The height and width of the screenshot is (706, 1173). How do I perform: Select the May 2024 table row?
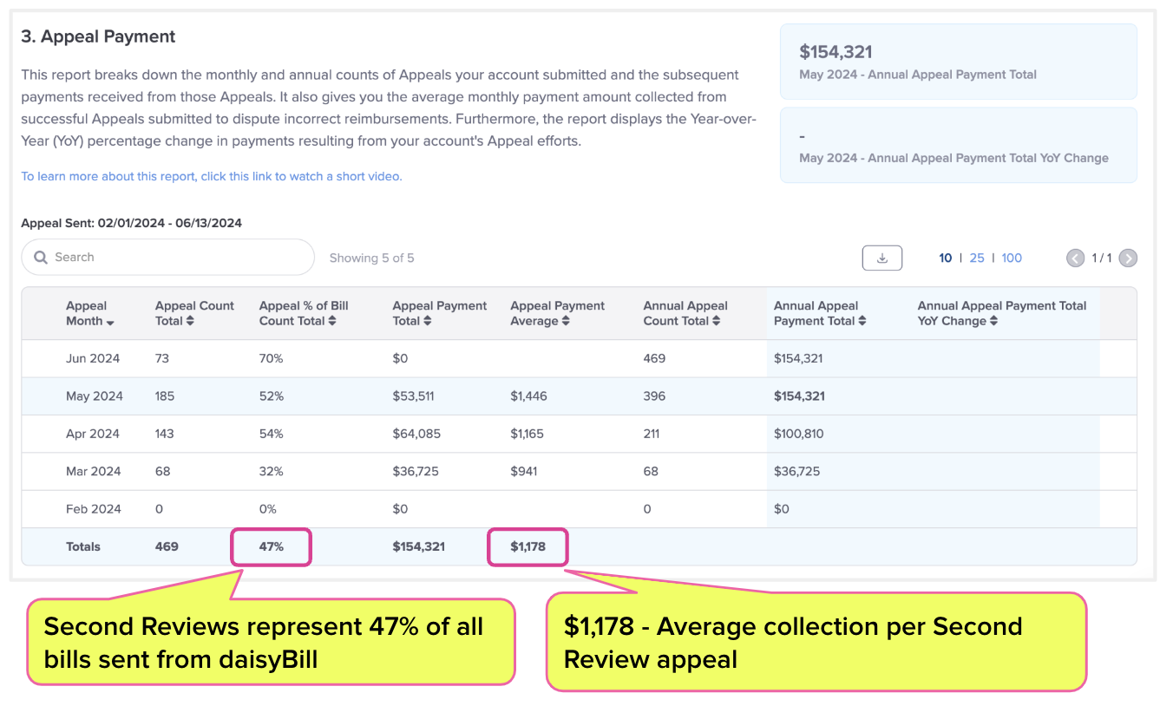pyautogui.click(x=579, y=396)
